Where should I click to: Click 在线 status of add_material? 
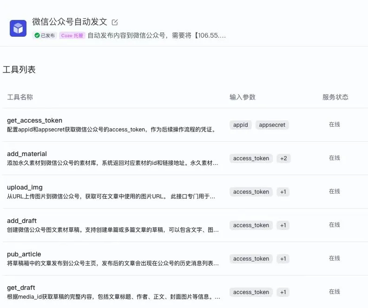tap(335, 158)
